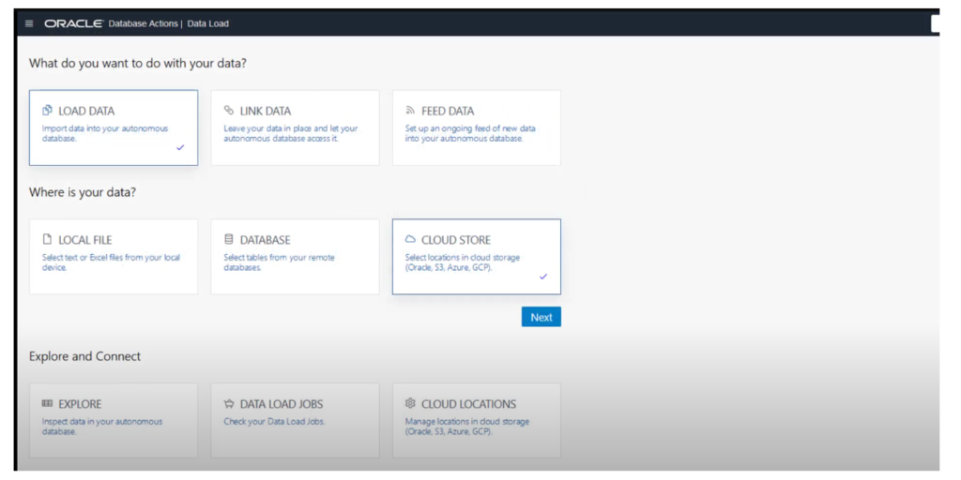
Task: Choose the LOCAL FILE source card
Action: tap(114, 257)
